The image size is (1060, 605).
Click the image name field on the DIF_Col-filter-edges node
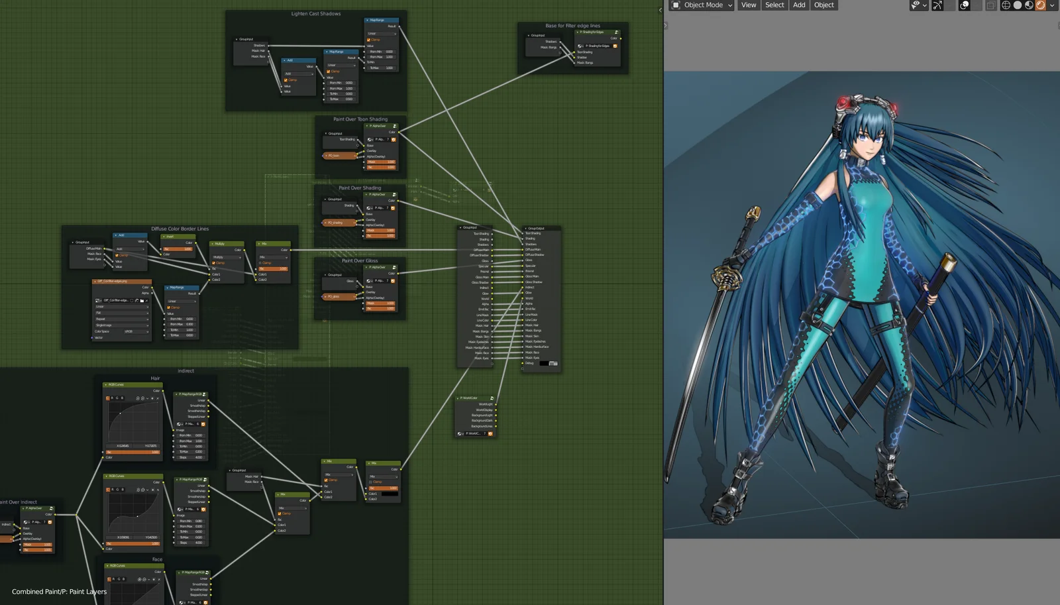click(114, 301)
